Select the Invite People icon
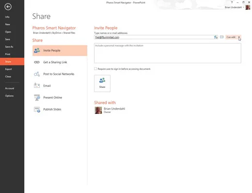The image size is (252, 193). tap(37, 51)
